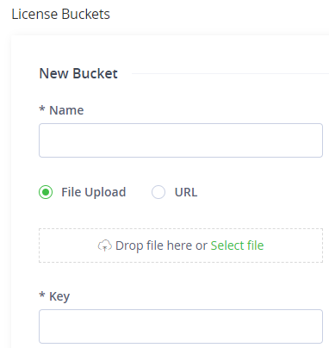Click the Name field label
This screenshot has height=348, width=329.
[66, 110]
